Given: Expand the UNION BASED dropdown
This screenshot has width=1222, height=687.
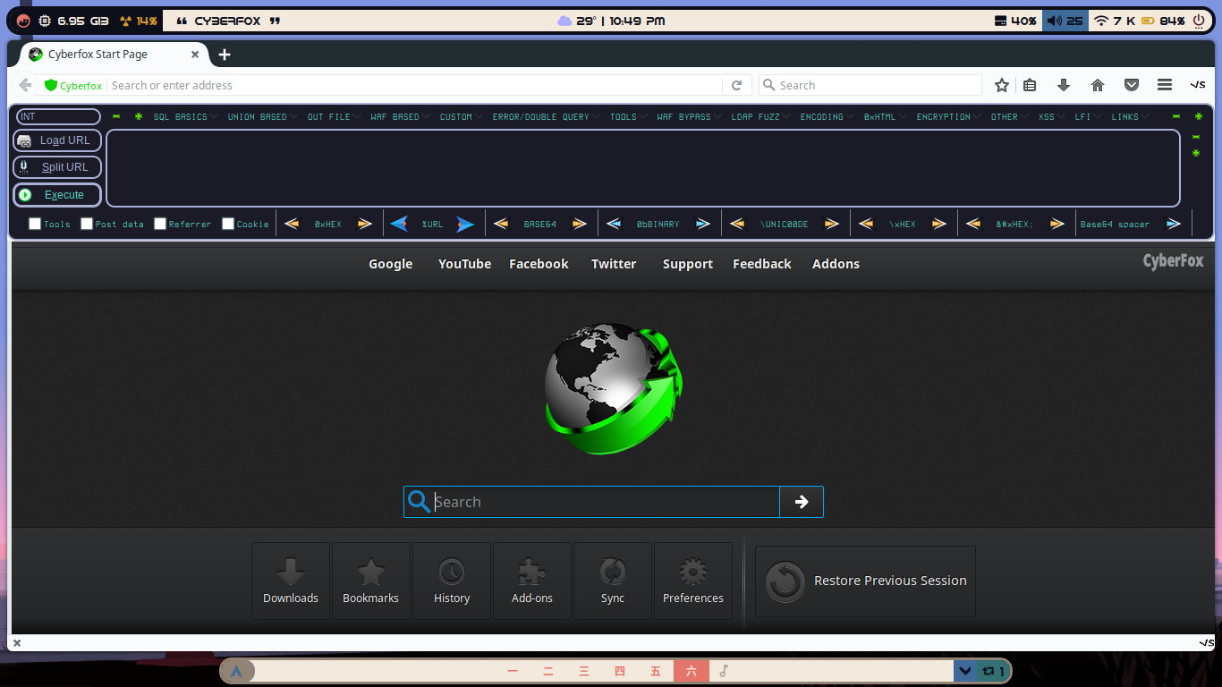Looking at the screenshot, I should coord(262,116).
